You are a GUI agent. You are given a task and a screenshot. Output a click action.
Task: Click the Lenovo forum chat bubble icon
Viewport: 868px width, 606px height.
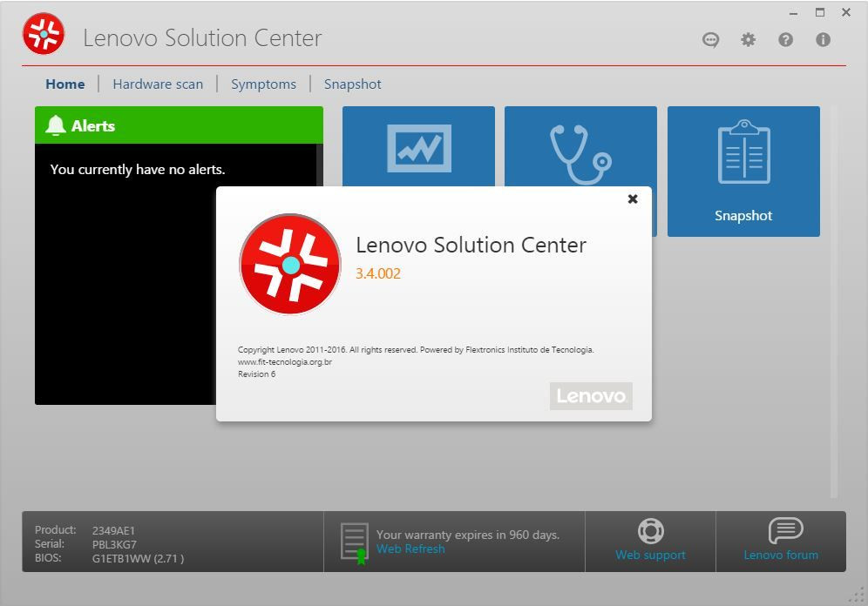(785, 531)
